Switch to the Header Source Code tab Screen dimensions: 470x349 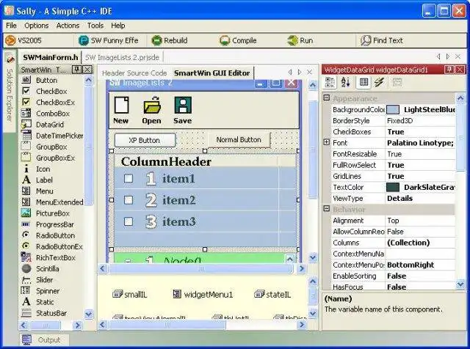pos(134,73)
